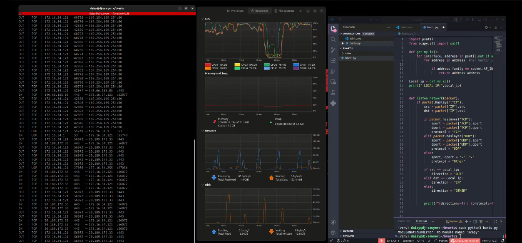Viewport: 522px width, 243px height.
Task: Open the Search view in VS Code
Action: pyautogui.click(x=333, y=39)
